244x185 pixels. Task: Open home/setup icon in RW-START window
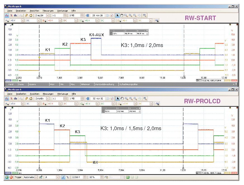pos(30,15)
